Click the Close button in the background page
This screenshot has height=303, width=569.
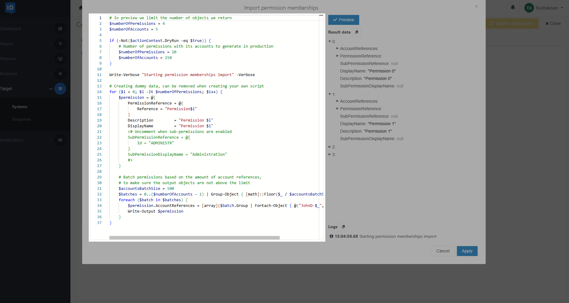553,23
